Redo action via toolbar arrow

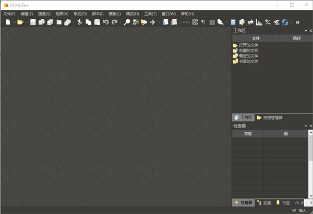(115, 22)
